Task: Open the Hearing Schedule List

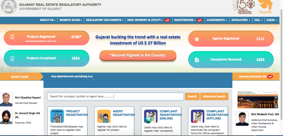Action: pos(253,76)
